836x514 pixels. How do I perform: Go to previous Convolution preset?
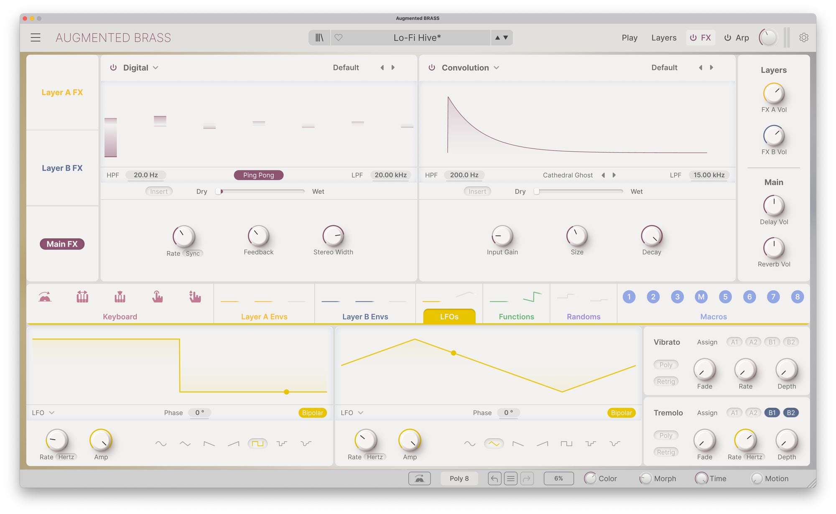(x=701, y=68)
